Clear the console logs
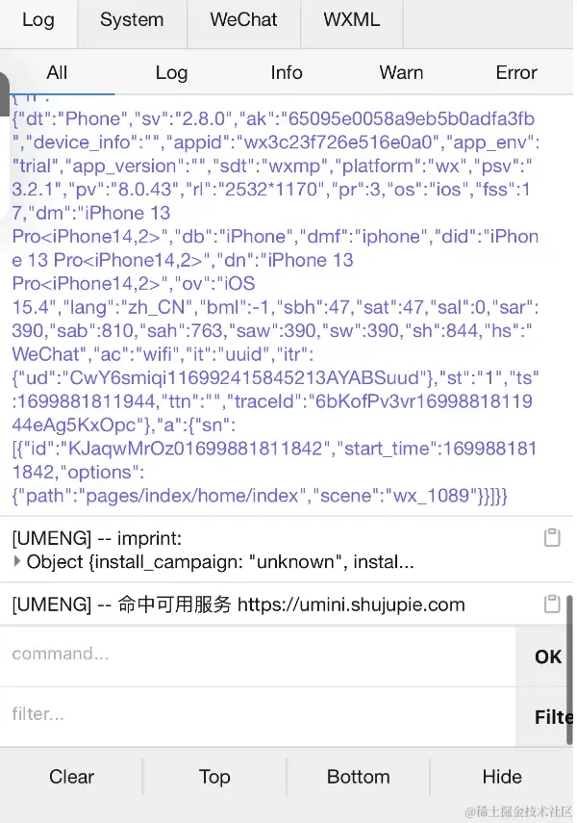This screenshot has height=823, width=577. pyautogui.click(x=71, y=777)
